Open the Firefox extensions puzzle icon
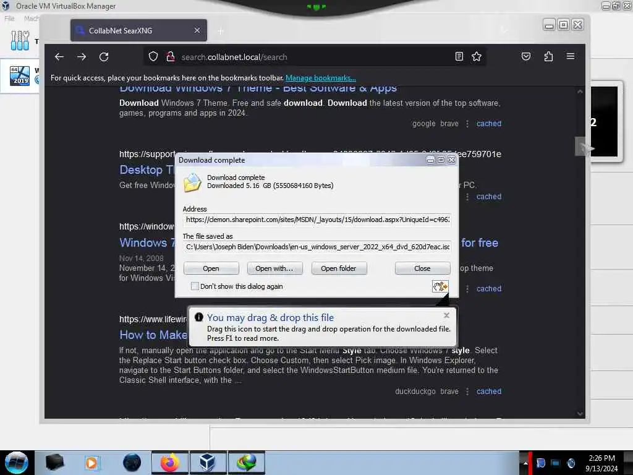 coord(548,56)
